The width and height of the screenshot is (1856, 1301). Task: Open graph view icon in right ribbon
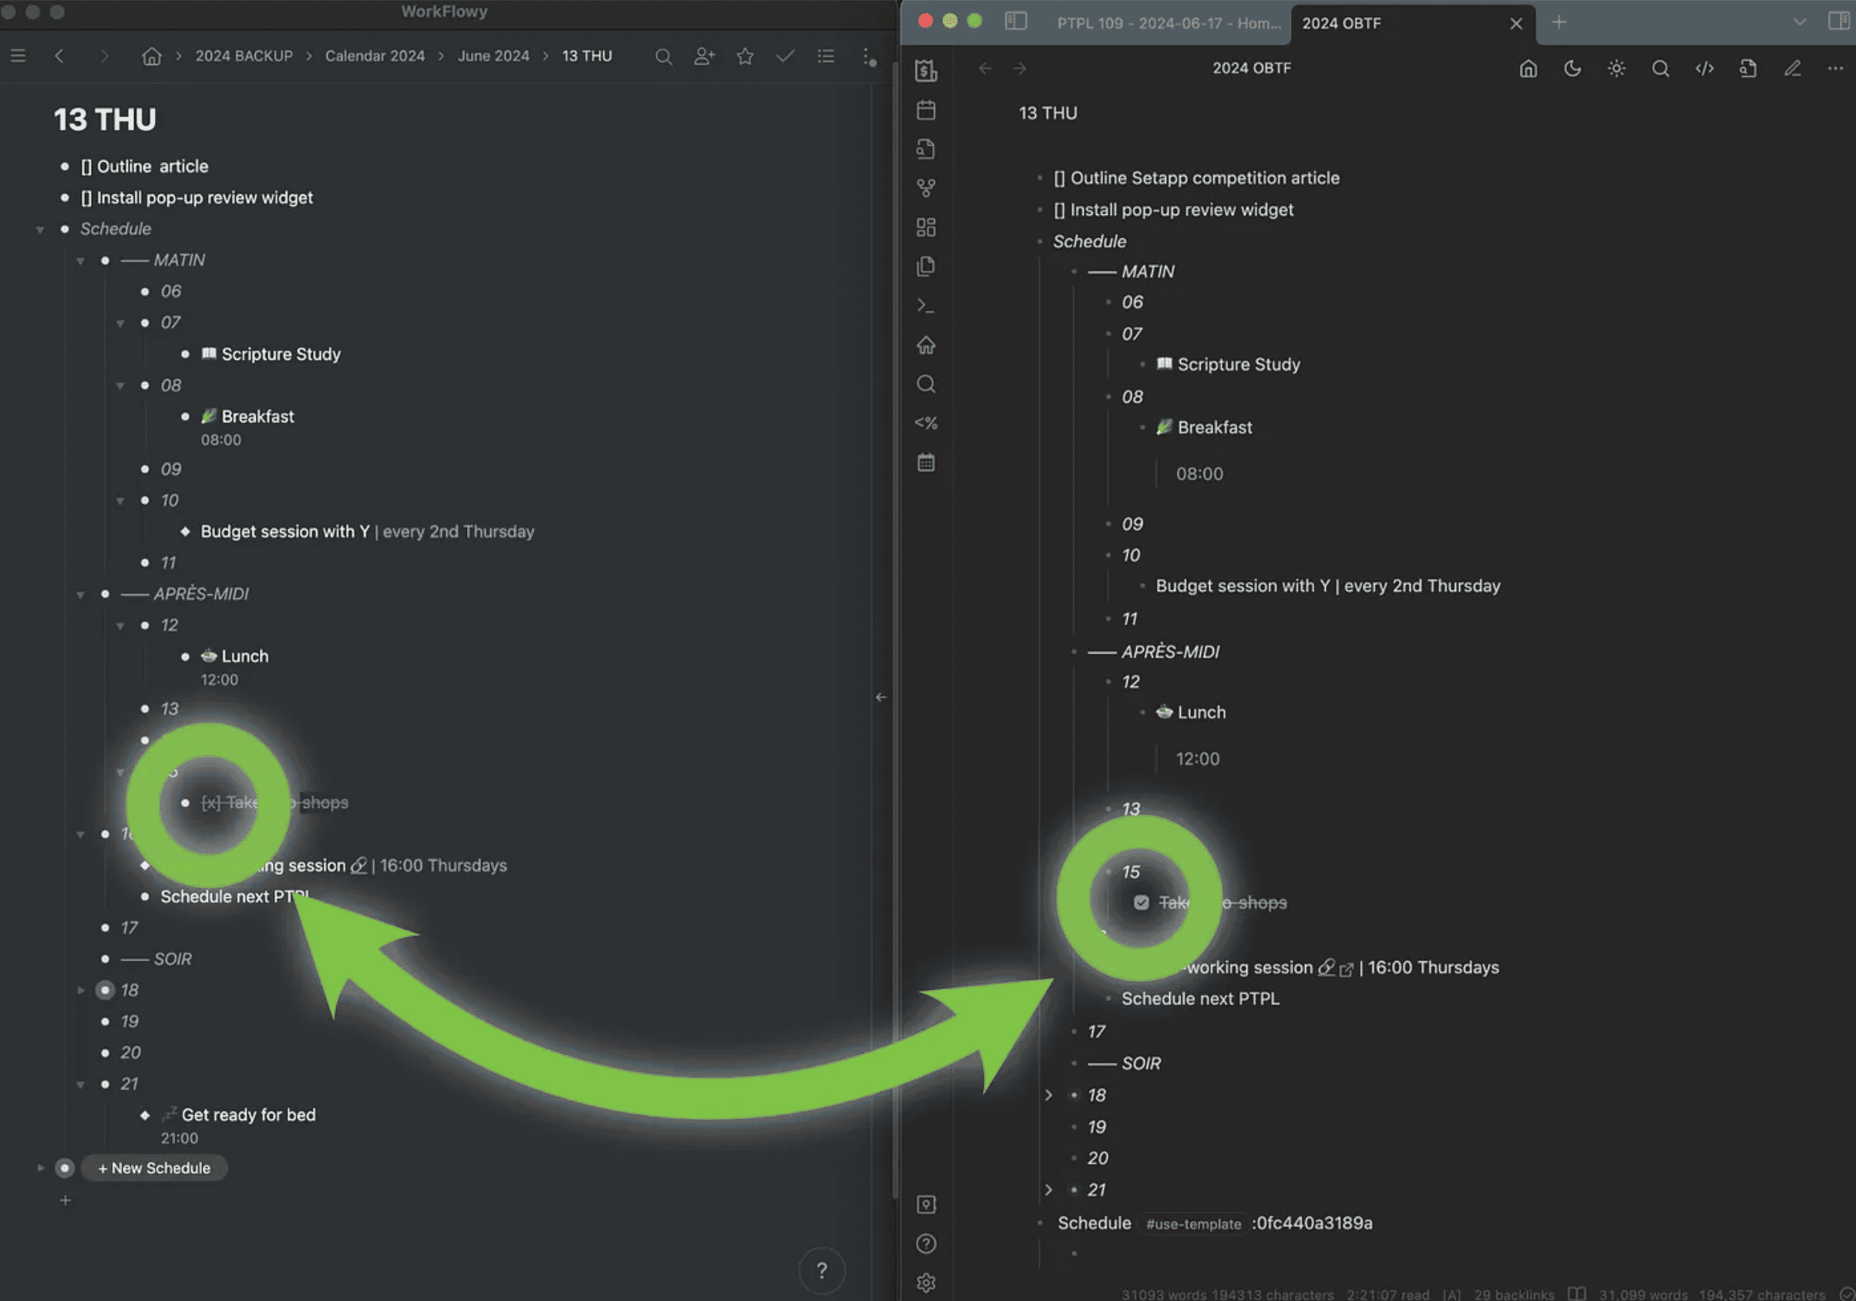coord(926,187)
